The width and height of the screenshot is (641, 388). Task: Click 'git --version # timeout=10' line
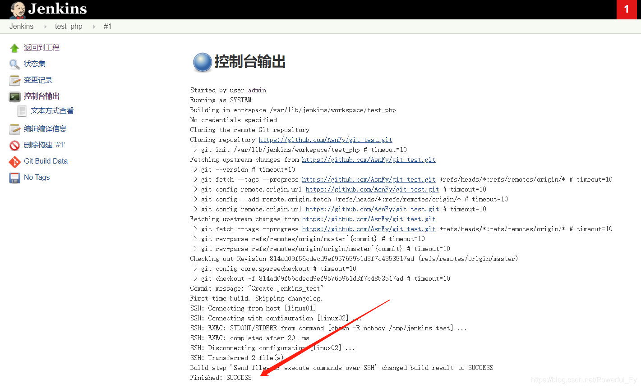(244, 169)
